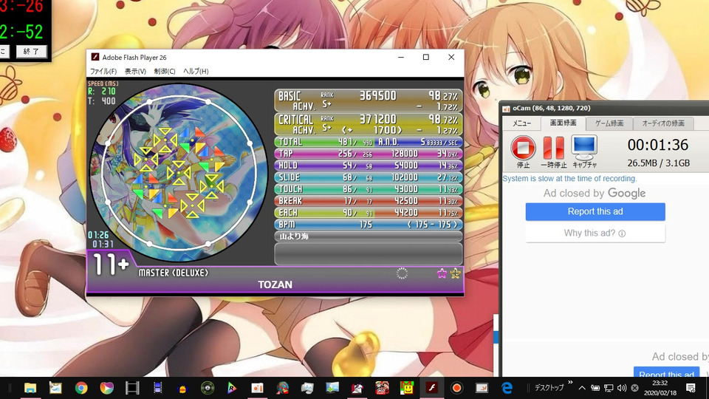This screenshot has height=399, width=709.
Task: Click the TOTAL notes row
Action: pos(369,142)
